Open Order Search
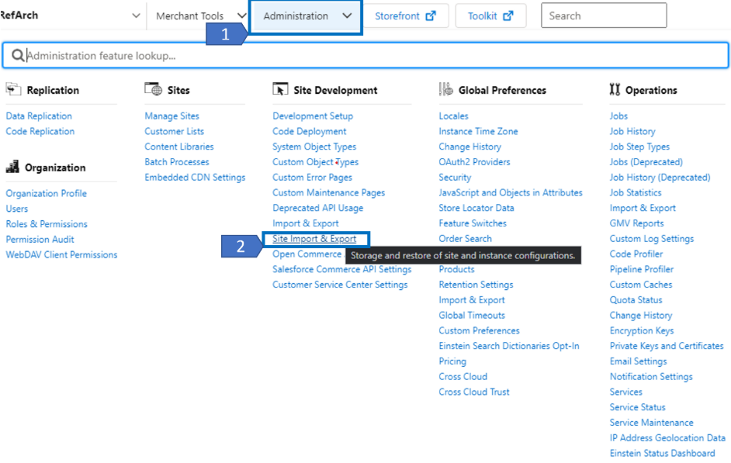Screen dimensions: 731x463 466,239
